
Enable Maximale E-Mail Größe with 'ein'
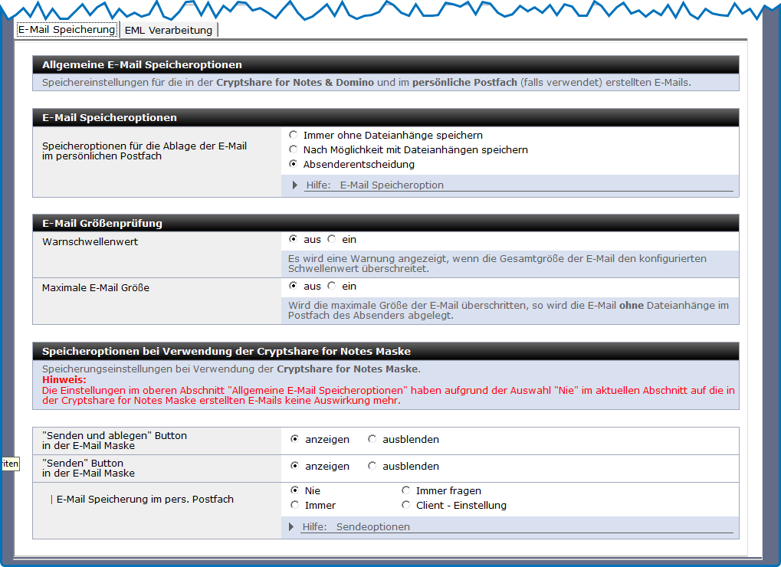pyautogui.click(x=331, y=286)
